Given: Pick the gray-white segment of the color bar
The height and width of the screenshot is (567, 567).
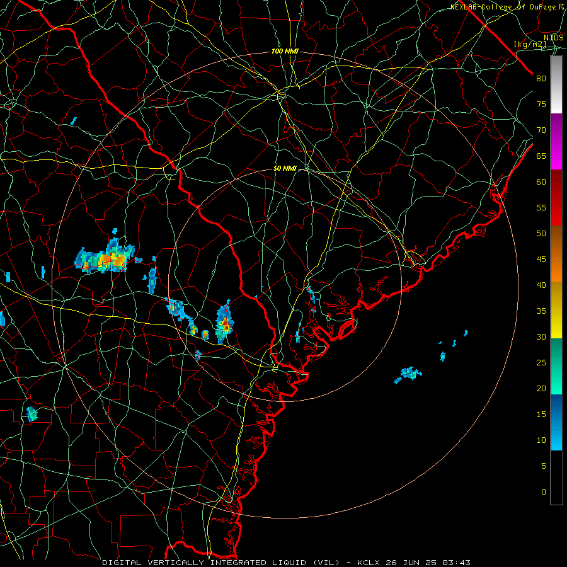Looking at the screenshot, I should [556, 84].
